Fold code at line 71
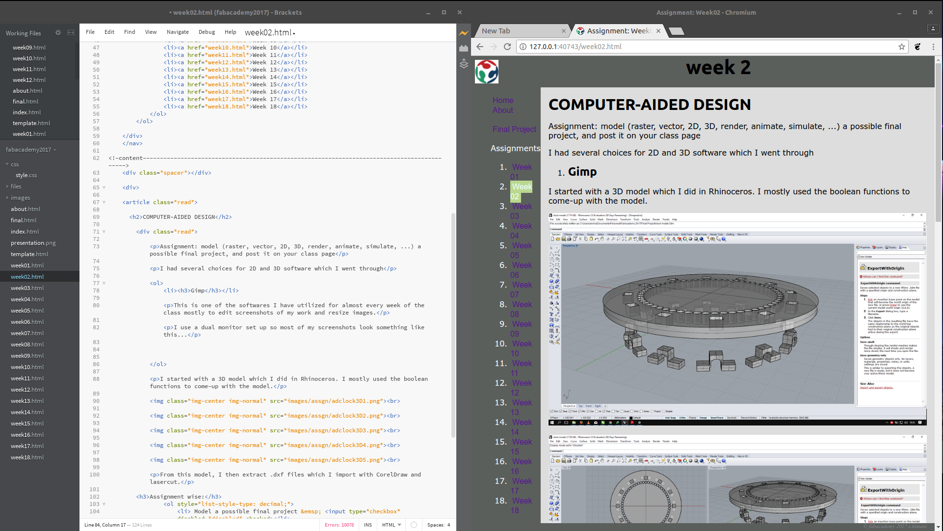 [104, 232]
